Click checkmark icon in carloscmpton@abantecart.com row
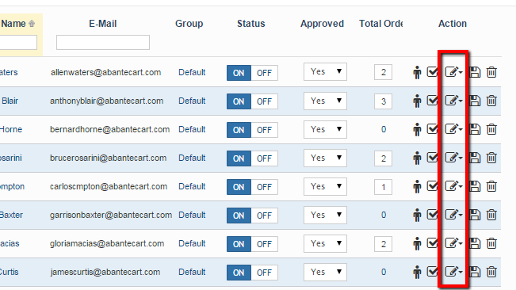 point(432,186)
